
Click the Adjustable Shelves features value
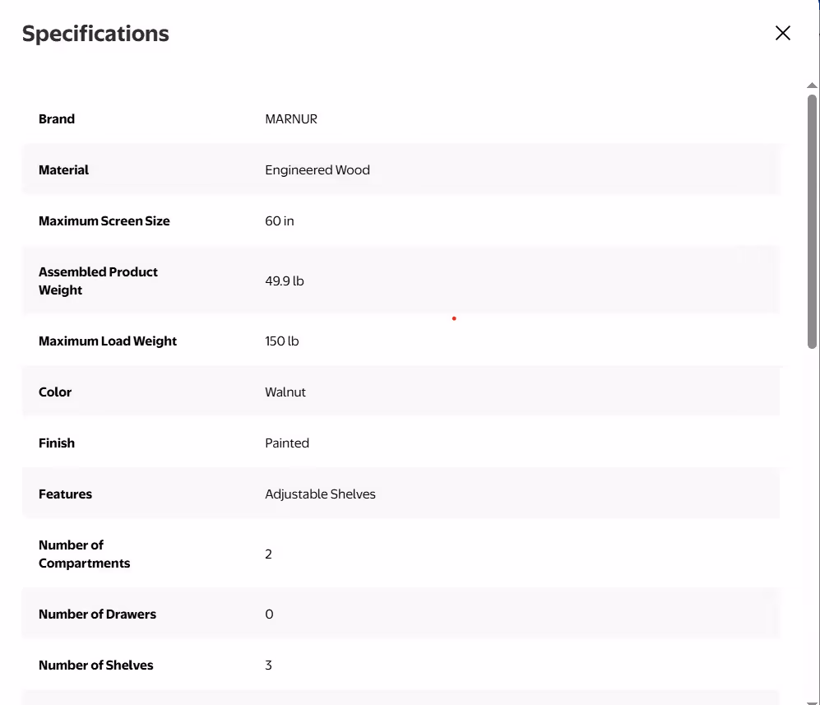320,494
